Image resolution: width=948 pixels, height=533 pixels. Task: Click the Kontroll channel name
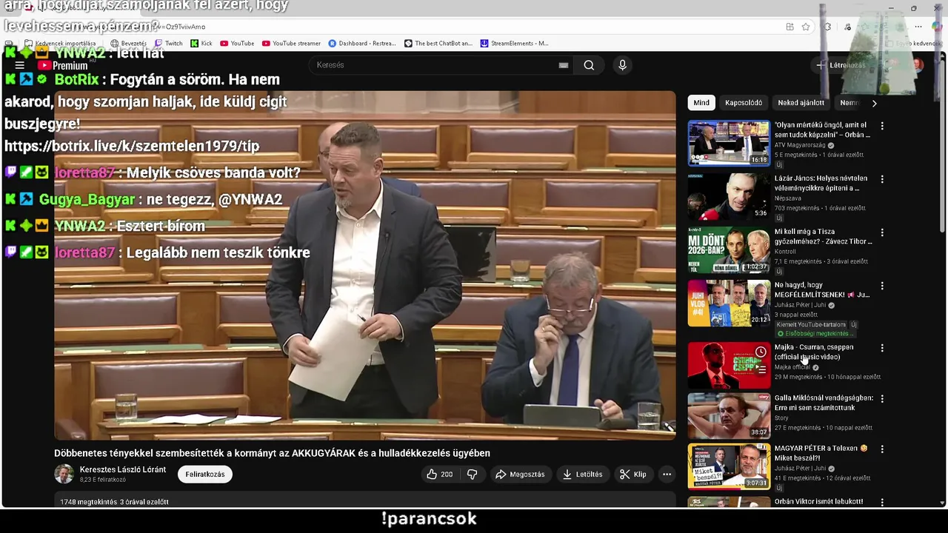(785, 252)
